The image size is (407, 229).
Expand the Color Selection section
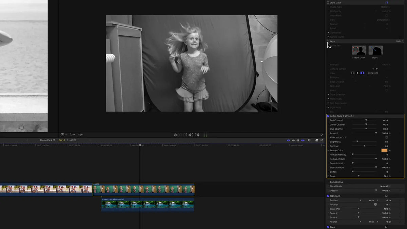[x=328, y=95]
